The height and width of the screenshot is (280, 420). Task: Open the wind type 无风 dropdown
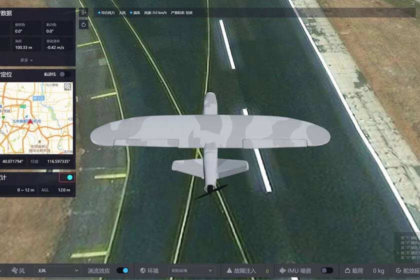pos(57,270)
